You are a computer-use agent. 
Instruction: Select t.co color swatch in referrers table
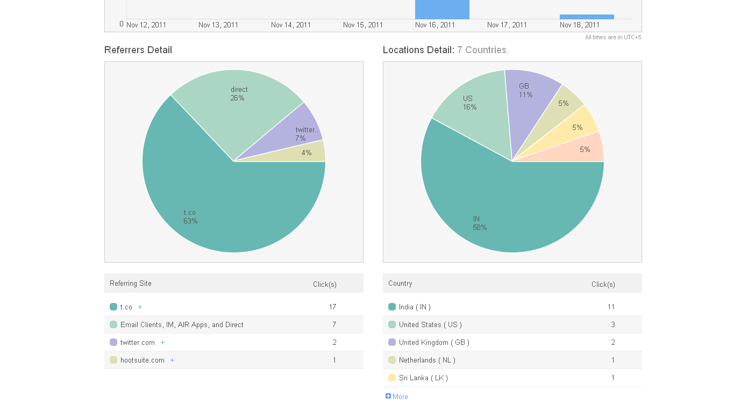[113, 307]
